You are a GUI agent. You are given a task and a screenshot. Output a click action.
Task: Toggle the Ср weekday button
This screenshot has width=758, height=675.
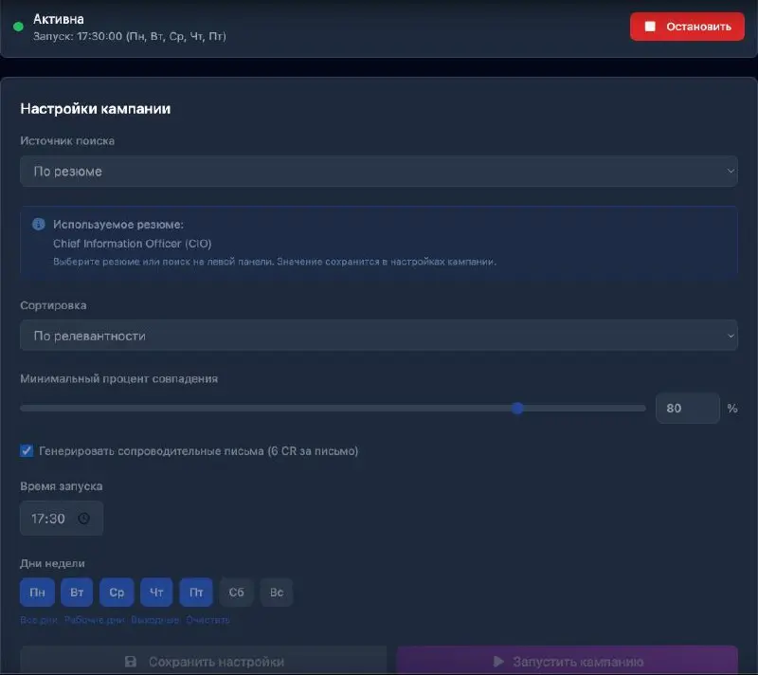click(x=117, y=593)
